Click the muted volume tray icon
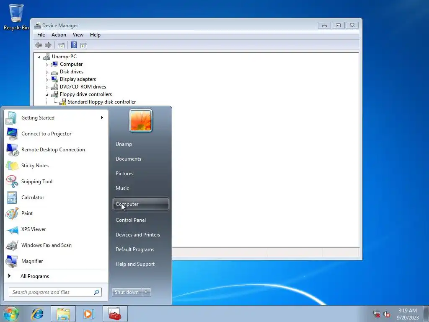Screen dimensions: 429x322 (x=387, y=314)
